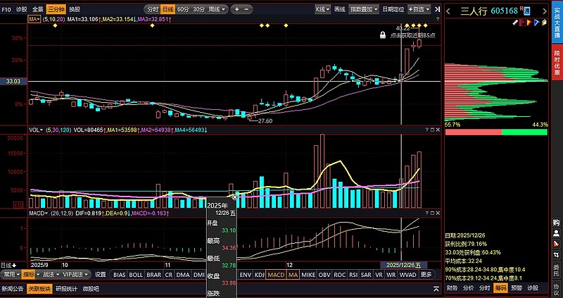
Task: Click the zoom-in plus button in chart toolbar
Action: pos(236,9)
